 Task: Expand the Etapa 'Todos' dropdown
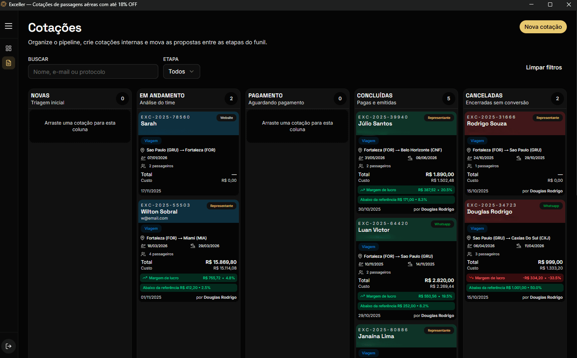click(x=181, y=71)
